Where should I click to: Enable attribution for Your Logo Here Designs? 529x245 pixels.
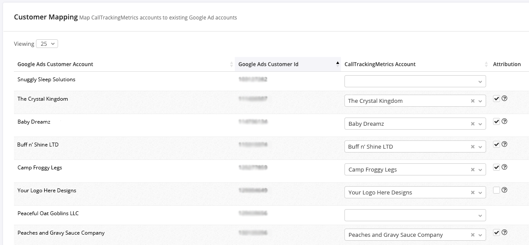pos(497,190)
